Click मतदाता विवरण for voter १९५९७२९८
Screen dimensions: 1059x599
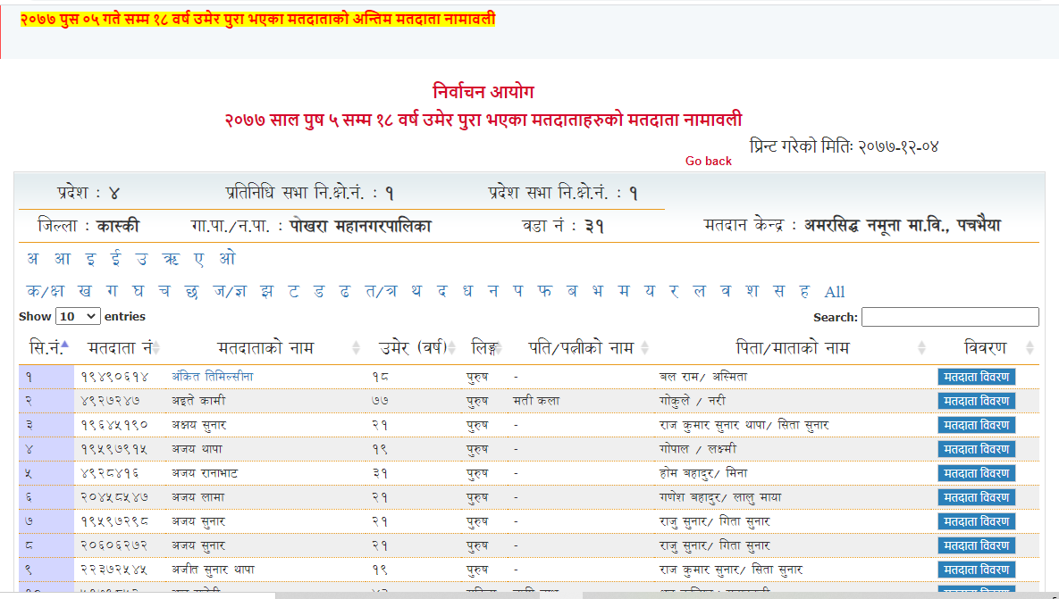point(976,521)
